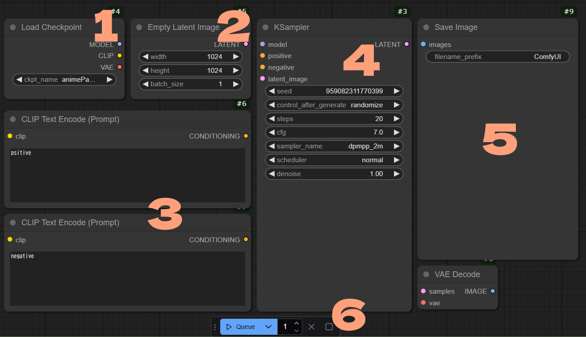Image resolution: width=586 pixels, height=337 pixels.
Task: Open the Queue button dropdown chevron
Action: click(268, 327)
